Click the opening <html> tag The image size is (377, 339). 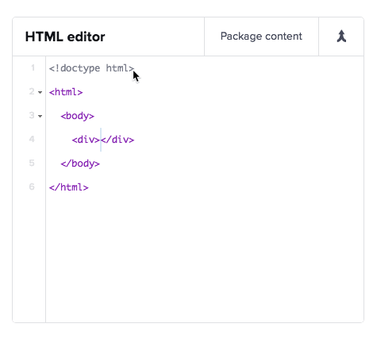click(66, 92)
